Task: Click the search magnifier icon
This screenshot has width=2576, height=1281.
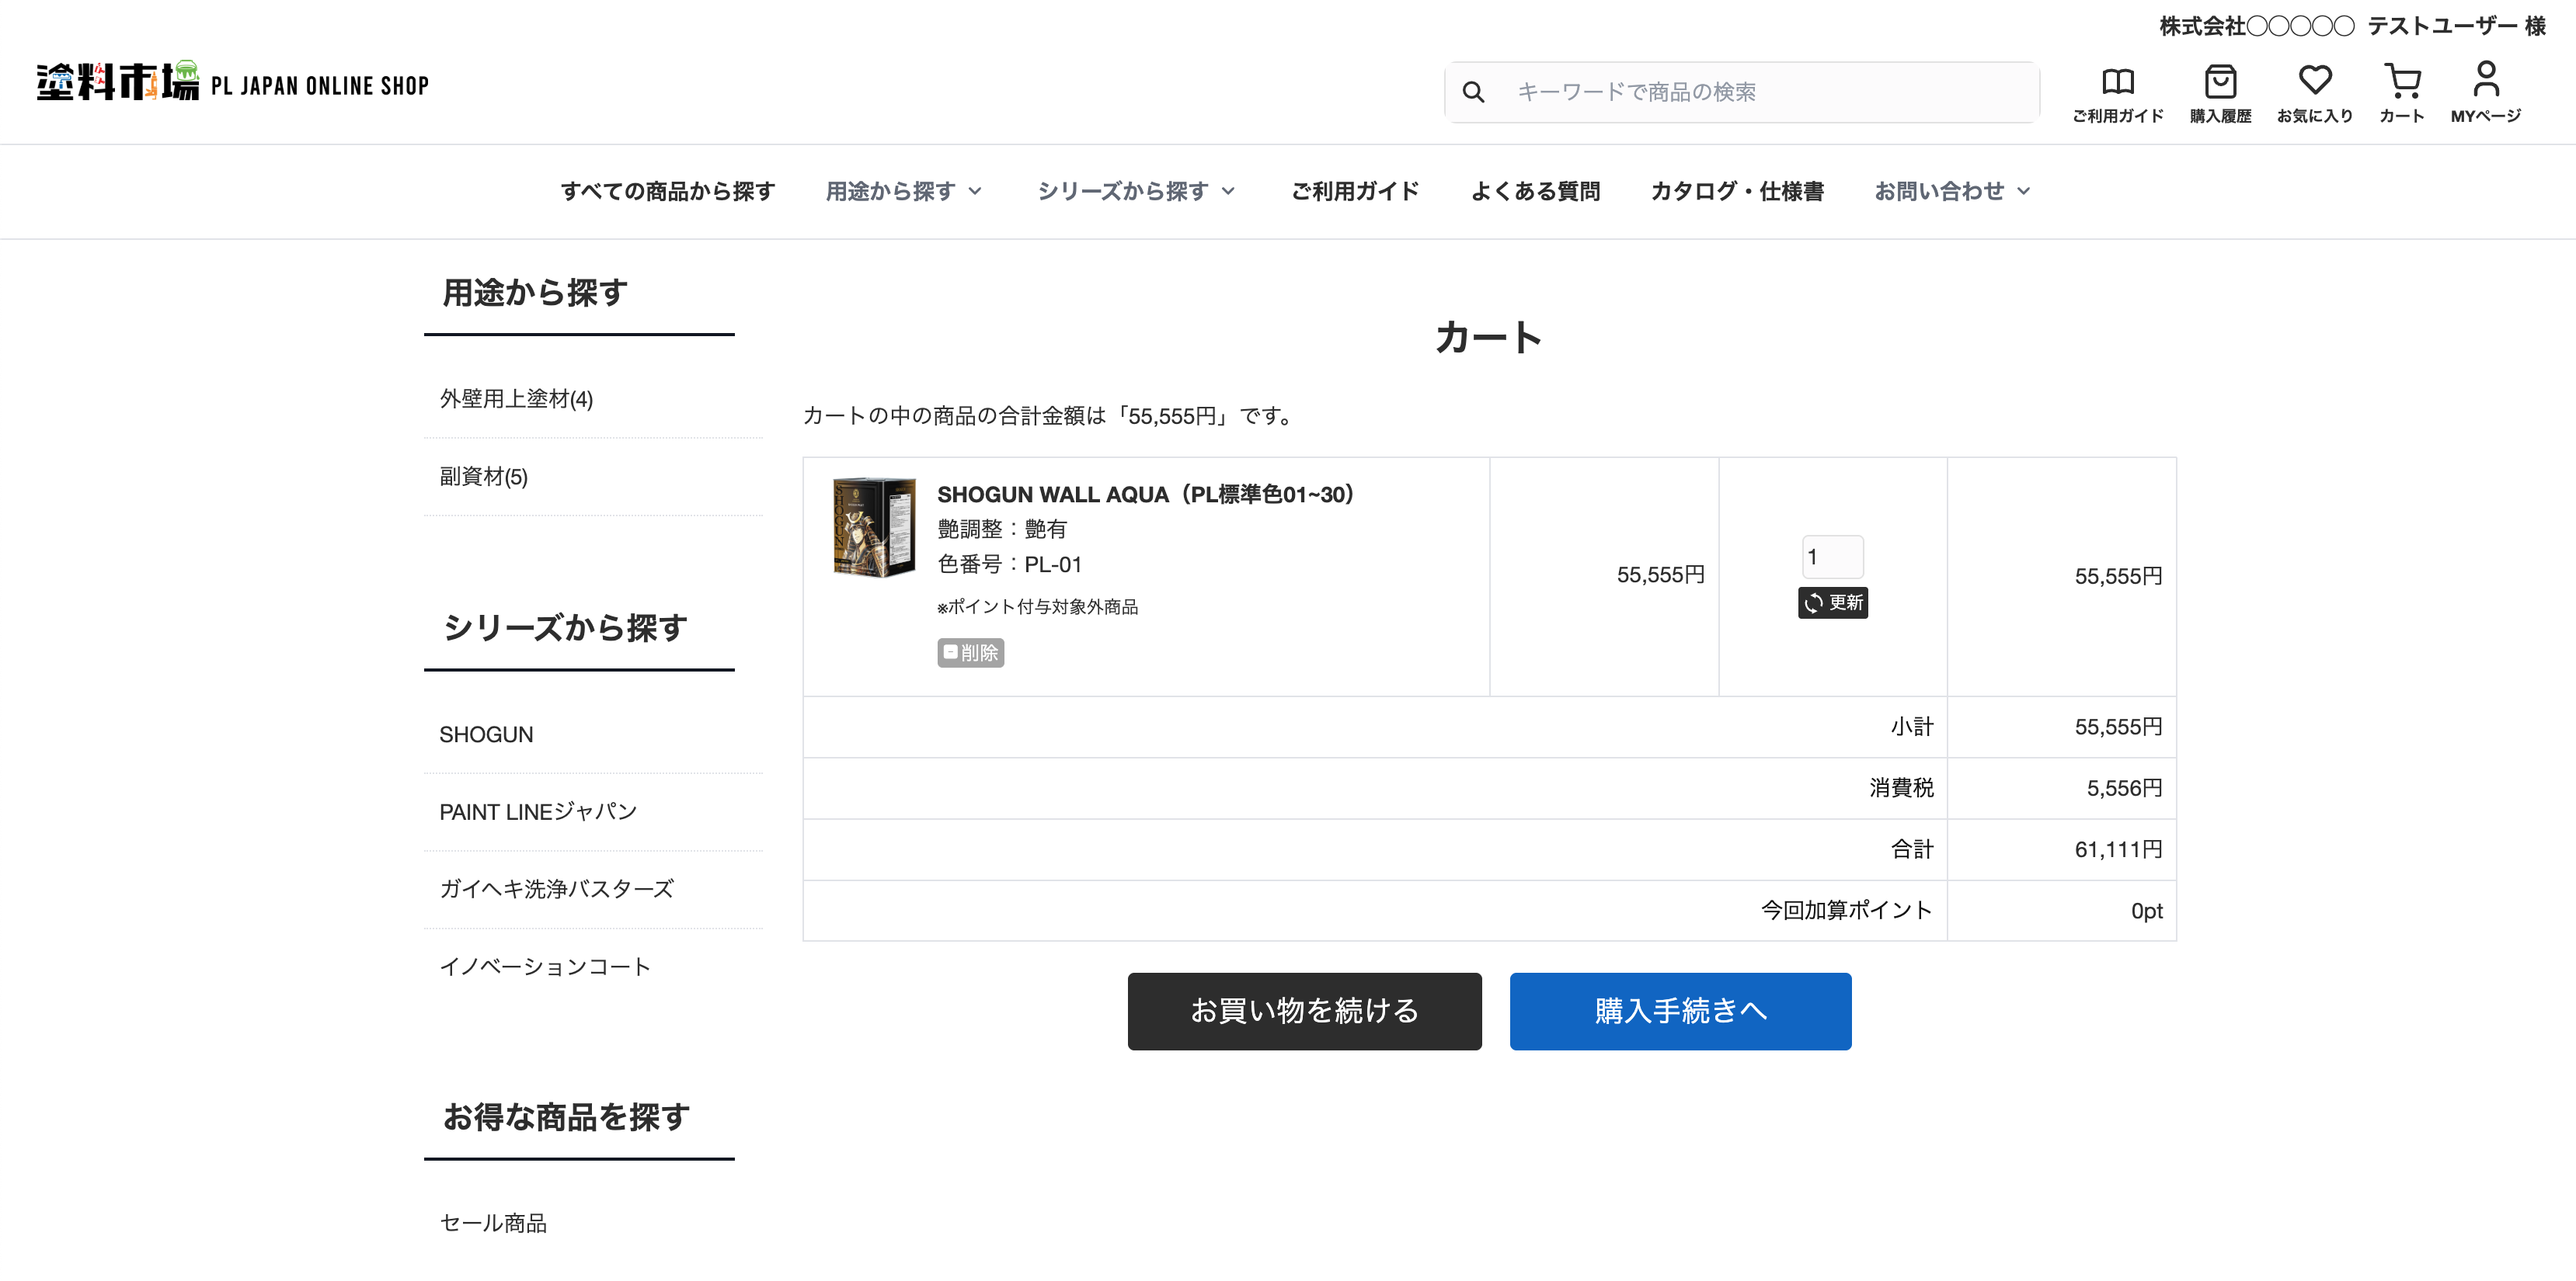Action: [1473, 93]
